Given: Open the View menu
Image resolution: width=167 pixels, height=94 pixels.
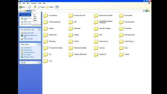Looking at the screenshot, I should (x=28, y=3).
